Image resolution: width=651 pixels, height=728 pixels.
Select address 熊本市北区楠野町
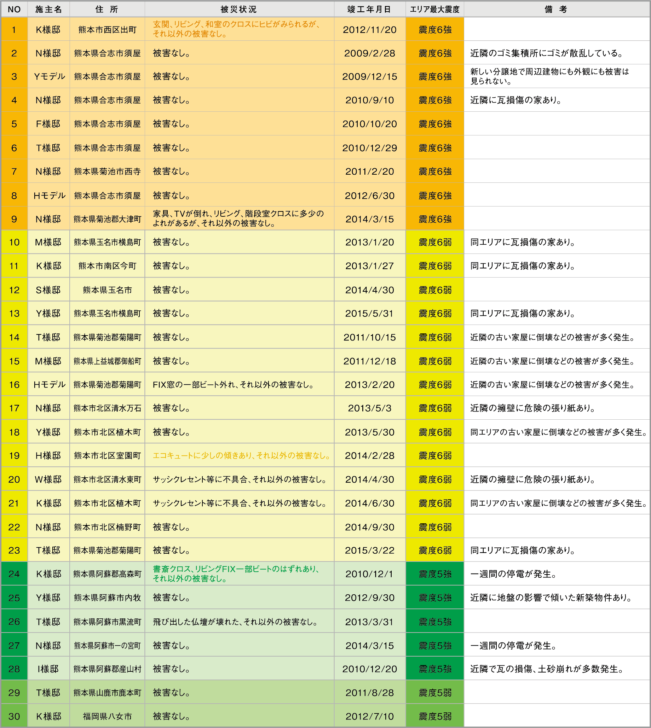point(107,527)
